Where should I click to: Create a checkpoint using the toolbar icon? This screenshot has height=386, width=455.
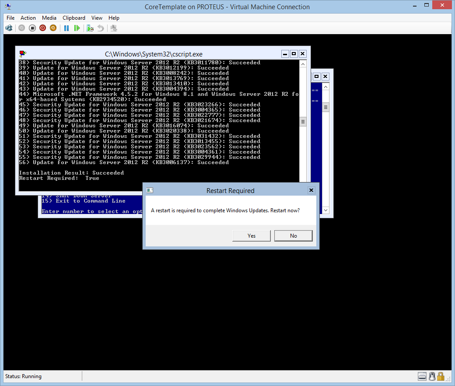tap(90, 28)
